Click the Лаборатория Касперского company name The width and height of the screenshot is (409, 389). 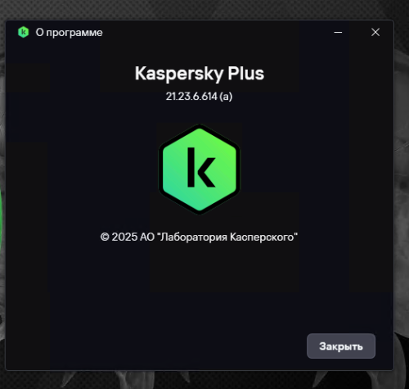(x=227, y=237)
